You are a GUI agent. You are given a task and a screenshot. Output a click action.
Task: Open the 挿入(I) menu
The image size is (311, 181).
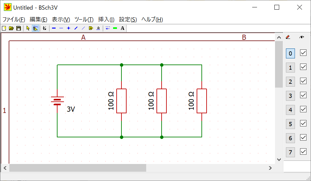(106, 19)
